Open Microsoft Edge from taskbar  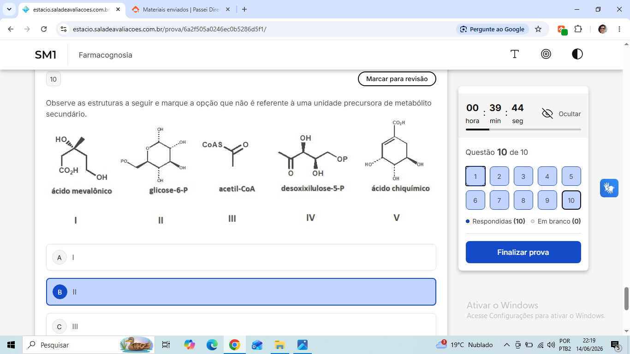(x=212, y=345)
